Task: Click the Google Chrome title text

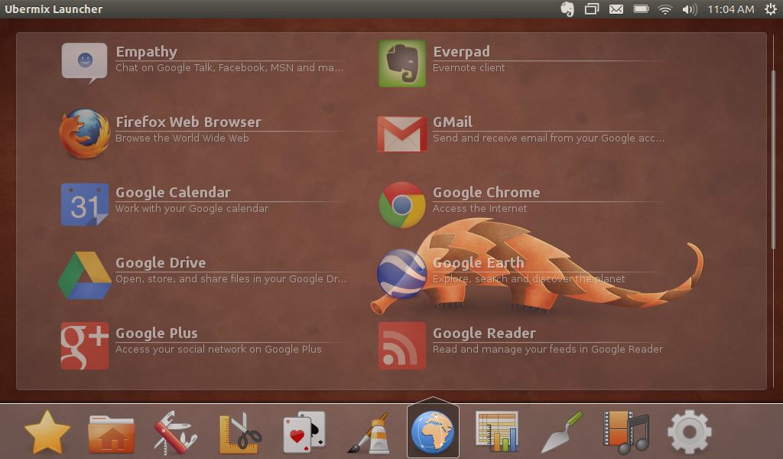Action: pyautogui.click(x=486, y=192)
